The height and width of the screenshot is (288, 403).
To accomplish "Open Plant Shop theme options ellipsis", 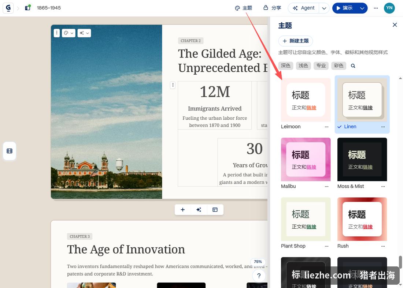I will pyautogui.click(x=326, y=246).
